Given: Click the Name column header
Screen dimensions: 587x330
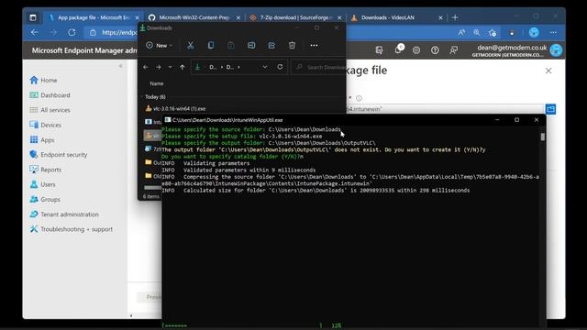Looking at the screenshot, I should [157, 83].
